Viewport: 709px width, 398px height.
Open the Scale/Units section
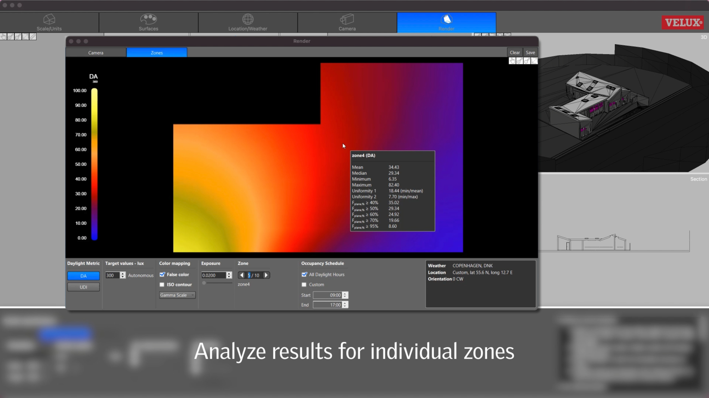point(49,22)
